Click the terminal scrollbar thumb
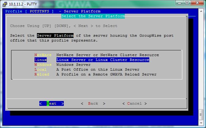This screenshot has height=128, width=206. 201,115
